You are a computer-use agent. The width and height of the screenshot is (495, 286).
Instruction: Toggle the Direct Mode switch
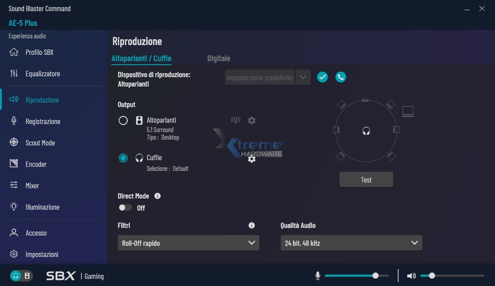125,208
